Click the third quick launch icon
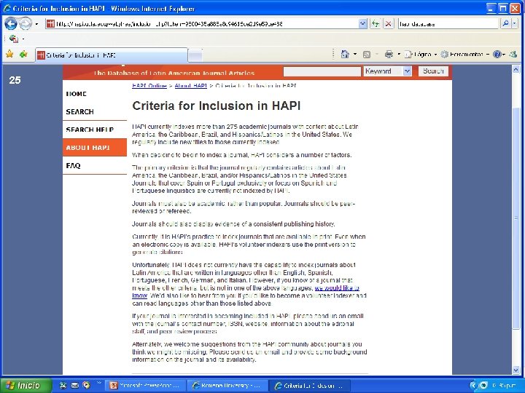Viewport: 525px width, 393px height. (x=86, y=385)
